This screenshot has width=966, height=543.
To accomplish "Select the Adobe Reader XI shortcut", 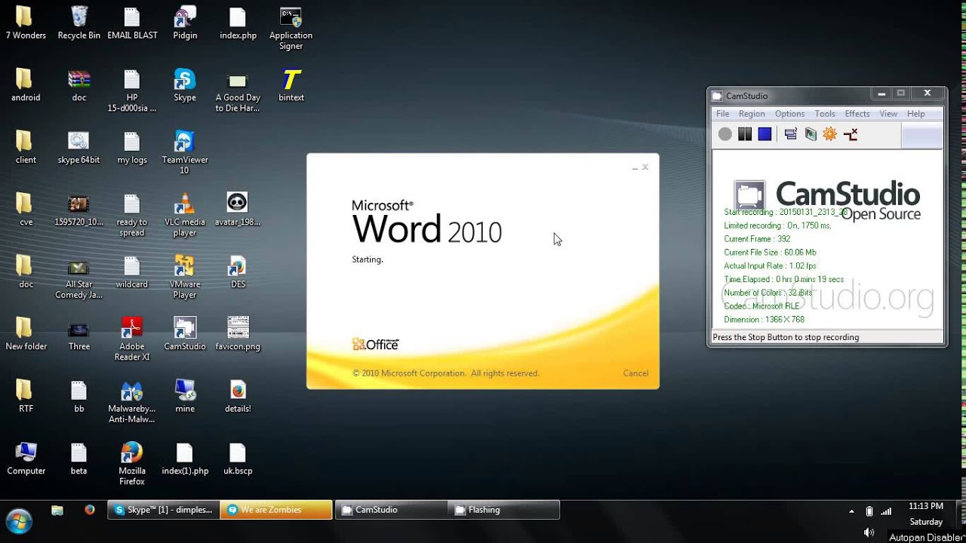I will click(132, 339).
